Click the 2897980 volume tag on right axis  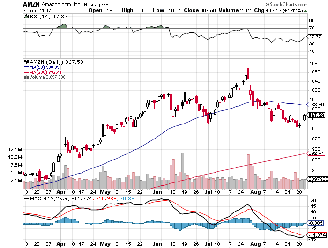[x=318, y=179]
